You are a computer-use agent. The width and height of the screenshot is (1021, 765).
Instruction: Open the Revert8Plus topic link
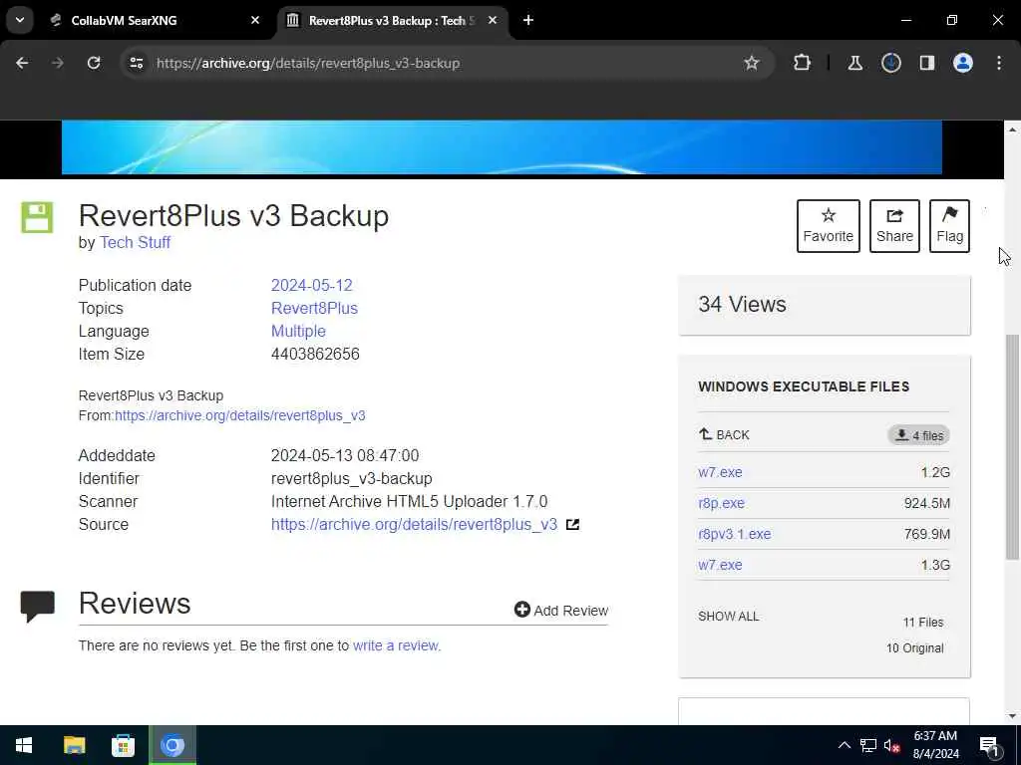314,309
